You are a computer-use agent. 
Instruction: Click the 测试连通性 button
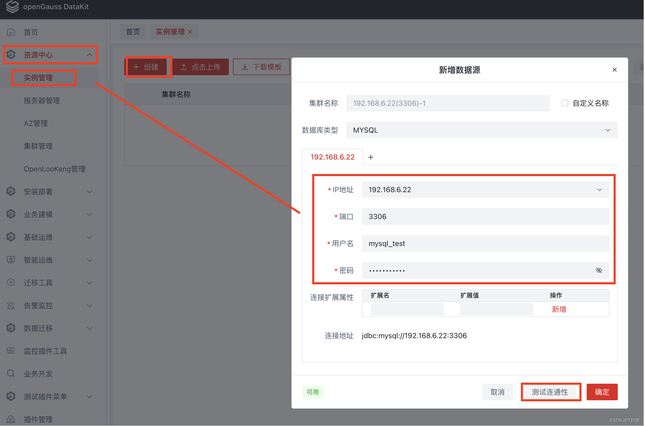[550, 392]
